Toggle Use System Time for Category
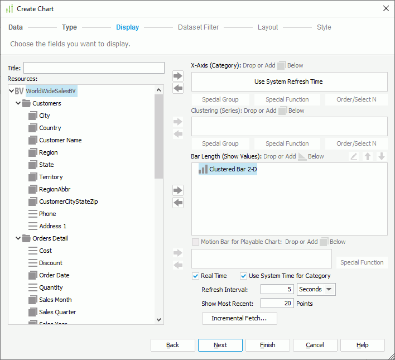 click(243, 276)
